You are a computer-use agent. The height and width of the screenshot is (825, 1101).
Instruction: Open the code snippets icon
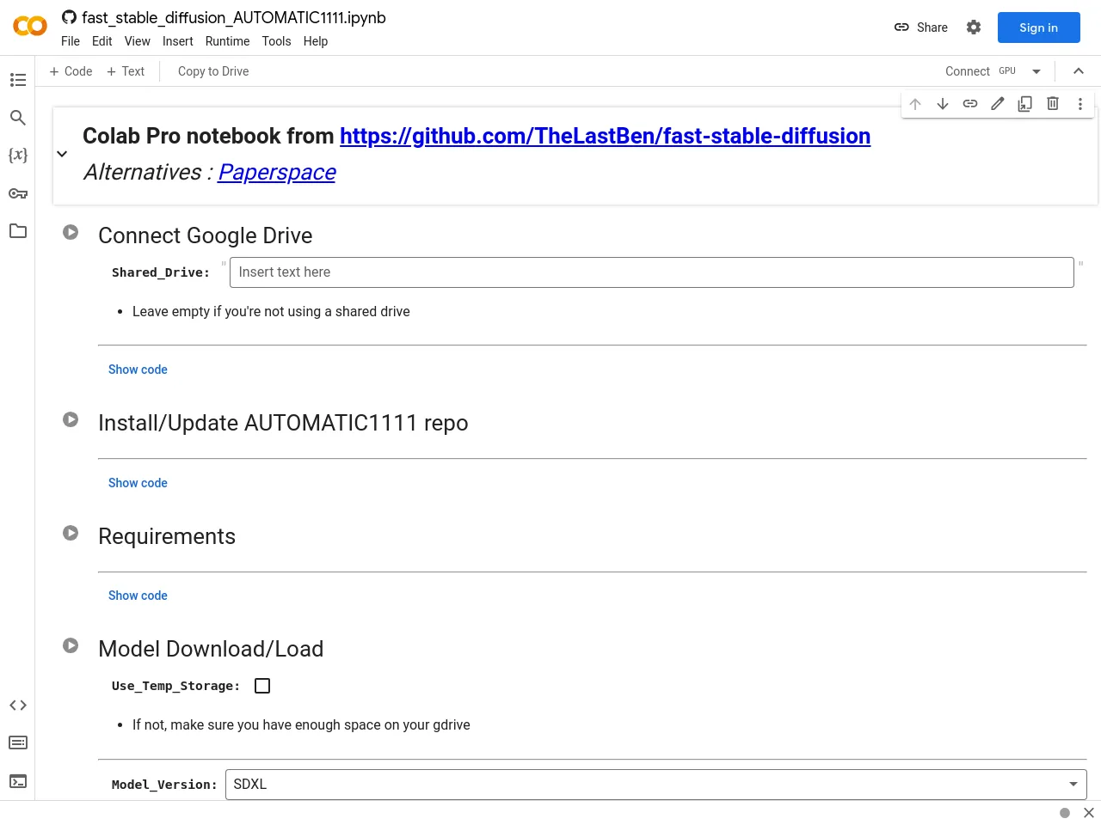18,706
